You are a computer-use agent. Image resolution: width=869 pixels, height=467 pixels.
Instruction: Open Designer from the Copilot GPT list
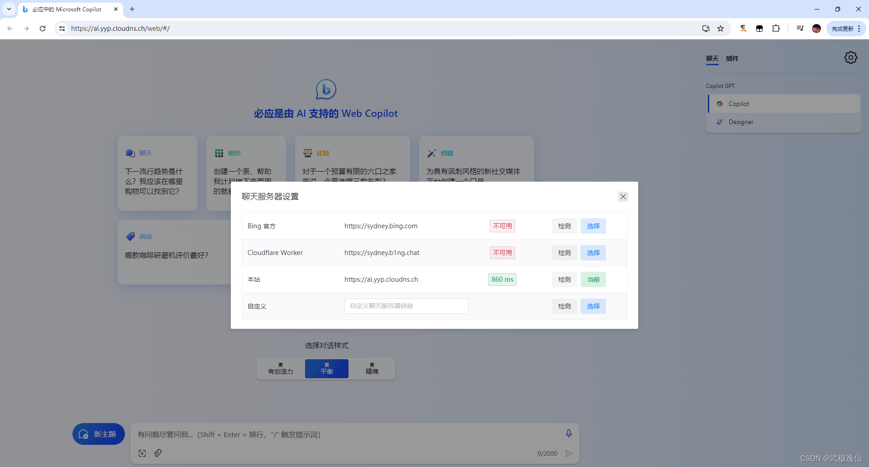(740, 122)
